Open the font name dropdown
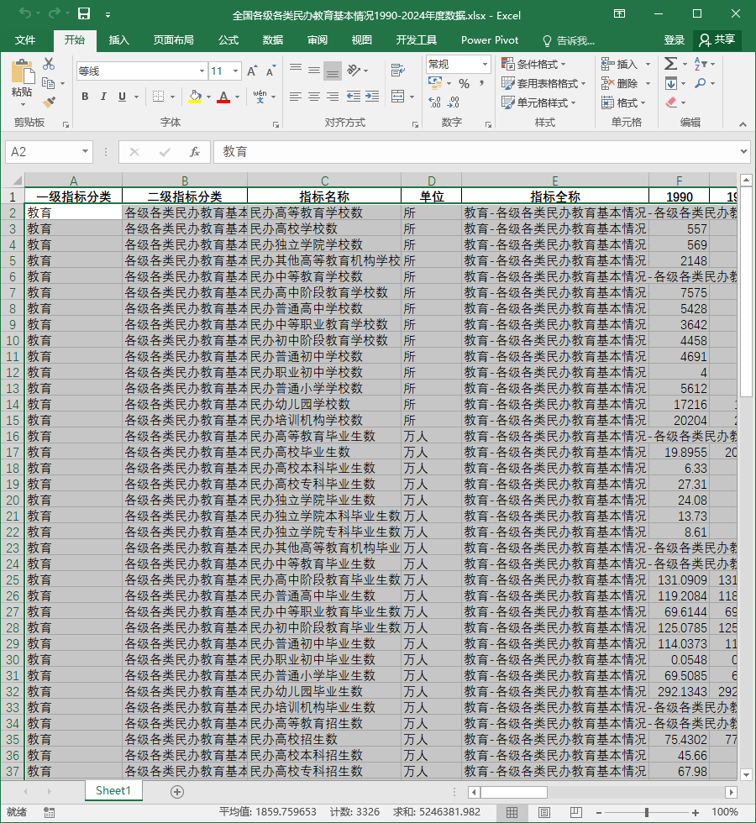This screenshot has height=823, width=756. click(202, 71)
